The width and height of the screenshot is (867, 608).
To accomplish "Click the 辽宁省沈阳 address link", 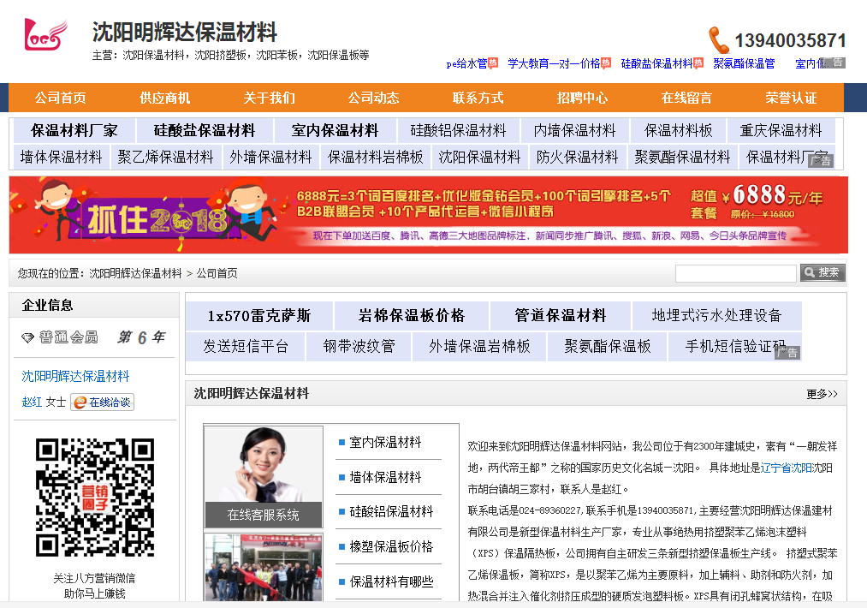I will 786,468.
